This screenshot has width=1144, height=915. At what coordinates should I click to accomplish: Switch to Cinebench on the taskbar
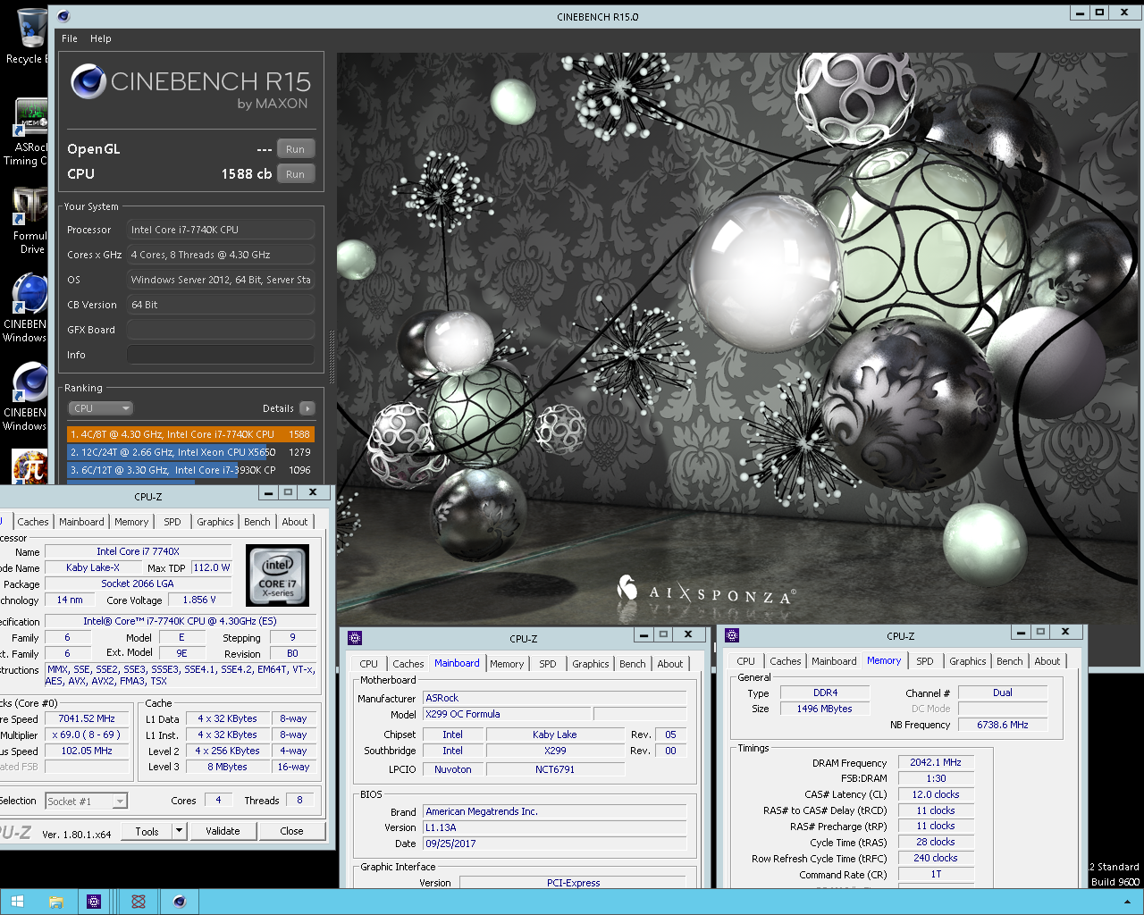(179, 902)
